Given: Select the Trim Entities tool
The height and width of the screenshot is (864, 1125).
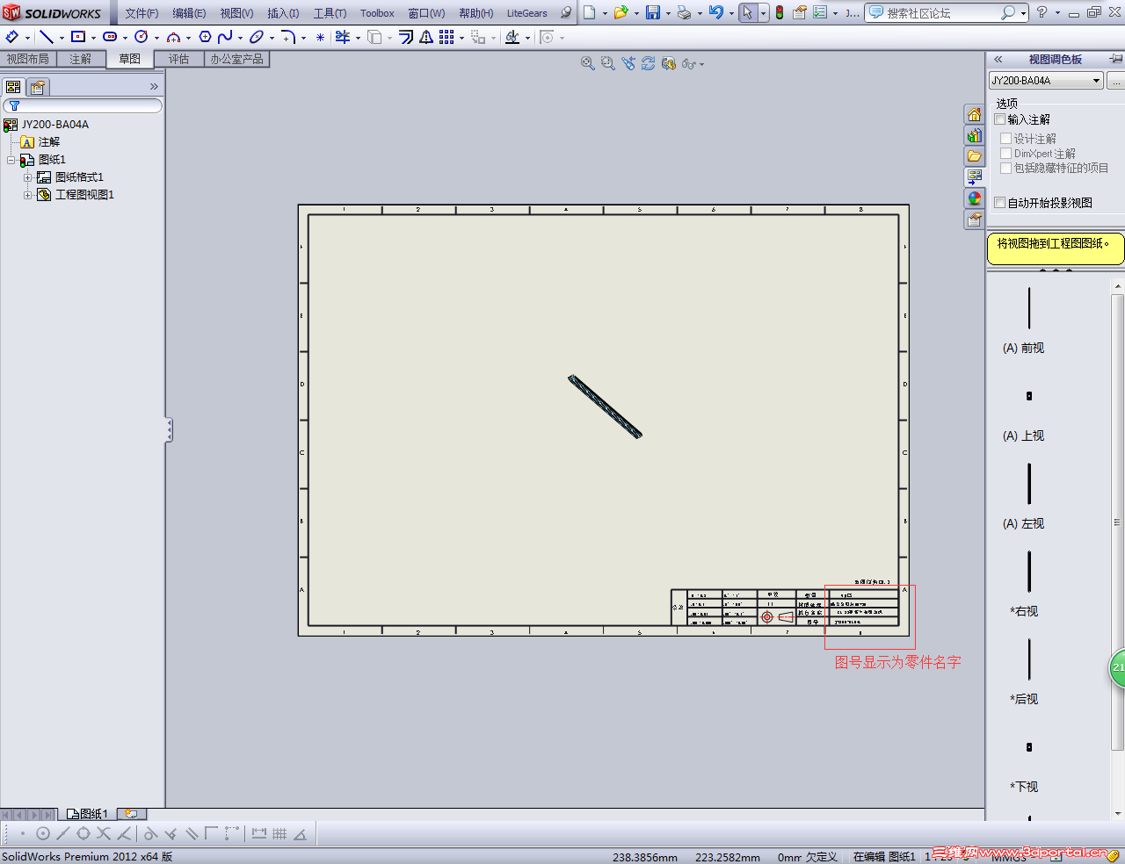Looking at the screenshot, I should pos(343,37).
